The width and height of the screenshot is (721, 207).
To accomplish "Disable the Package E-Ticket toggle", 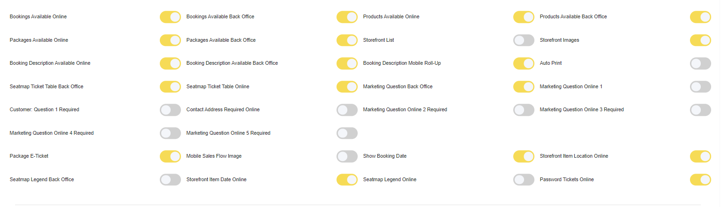I will pyautogui.click(x=170, y=156).
